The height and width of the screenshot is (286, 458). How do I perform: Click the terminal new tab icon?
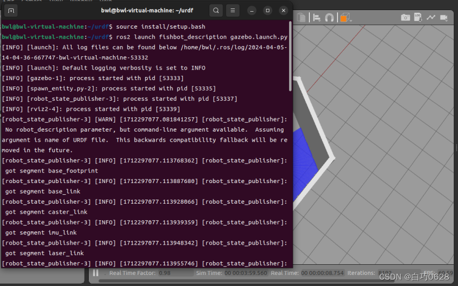click(11, 11)
